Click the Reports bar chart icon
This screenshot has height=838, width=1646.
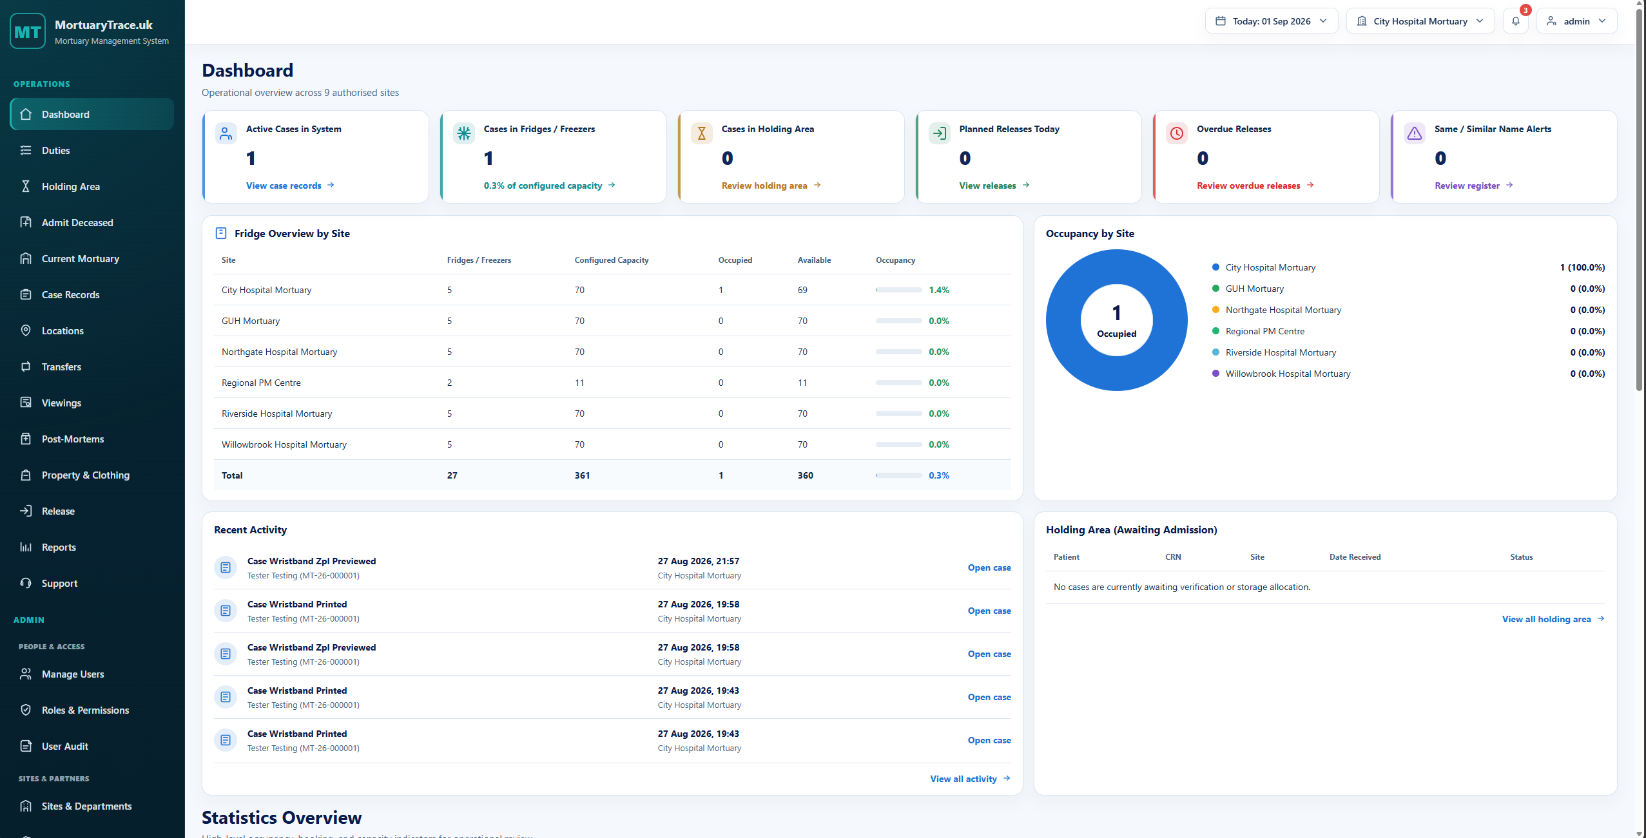[x=26, y=547]
